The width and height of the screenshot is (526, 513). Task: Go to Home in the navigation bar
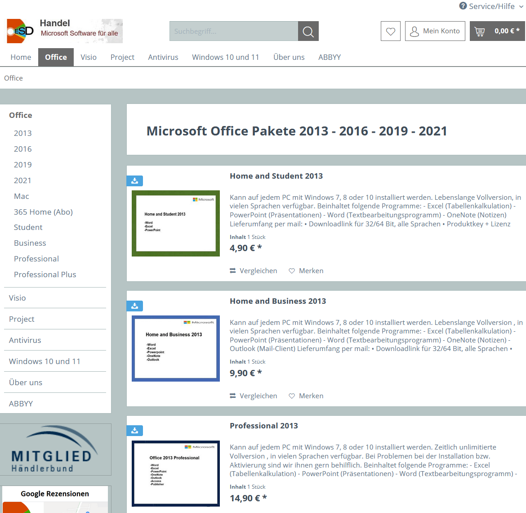(x=21, y=58)
